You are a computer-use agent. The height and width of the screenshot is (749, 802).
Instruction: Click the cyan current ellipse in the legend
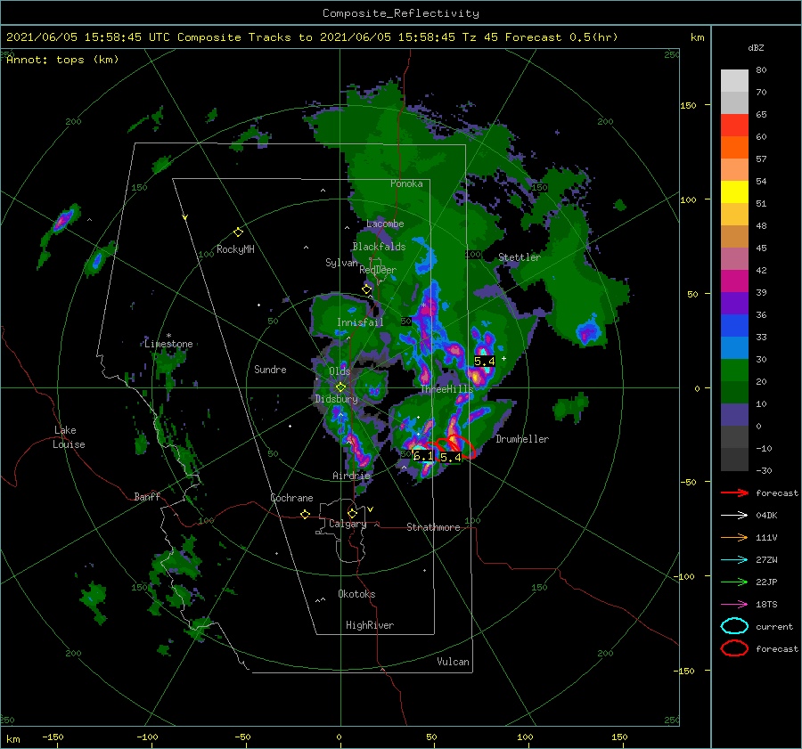[x=734, y=626]
